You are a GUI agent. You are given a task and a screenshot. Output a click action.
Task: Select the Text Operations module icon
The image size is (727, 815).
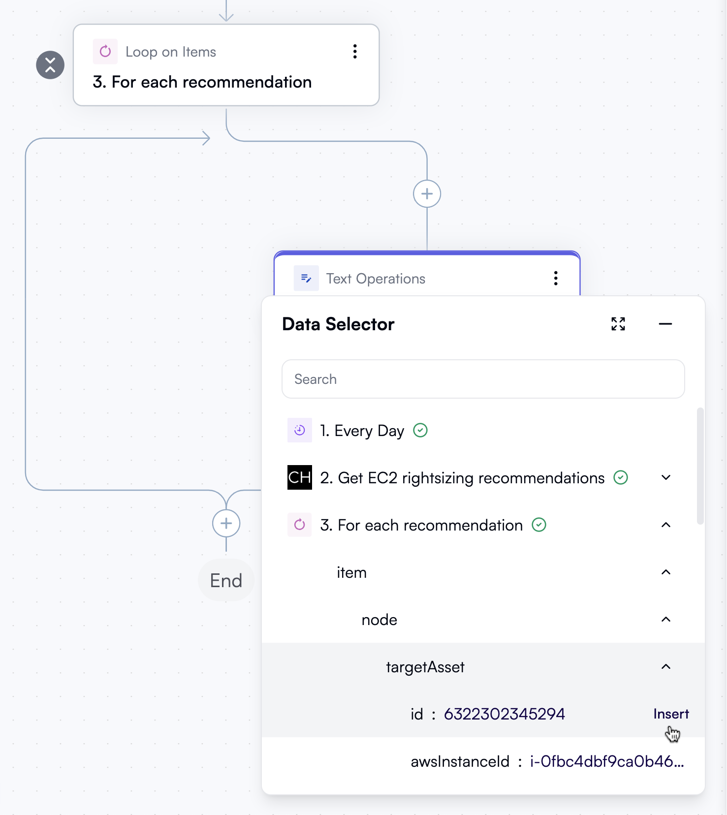(x=306, y=278)
